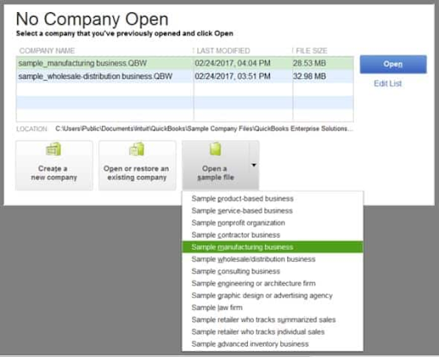Choose Sample wholesale/distribution business menu entry
The width and height of the screenshot is (439, 357).
[x=273, y=259]
